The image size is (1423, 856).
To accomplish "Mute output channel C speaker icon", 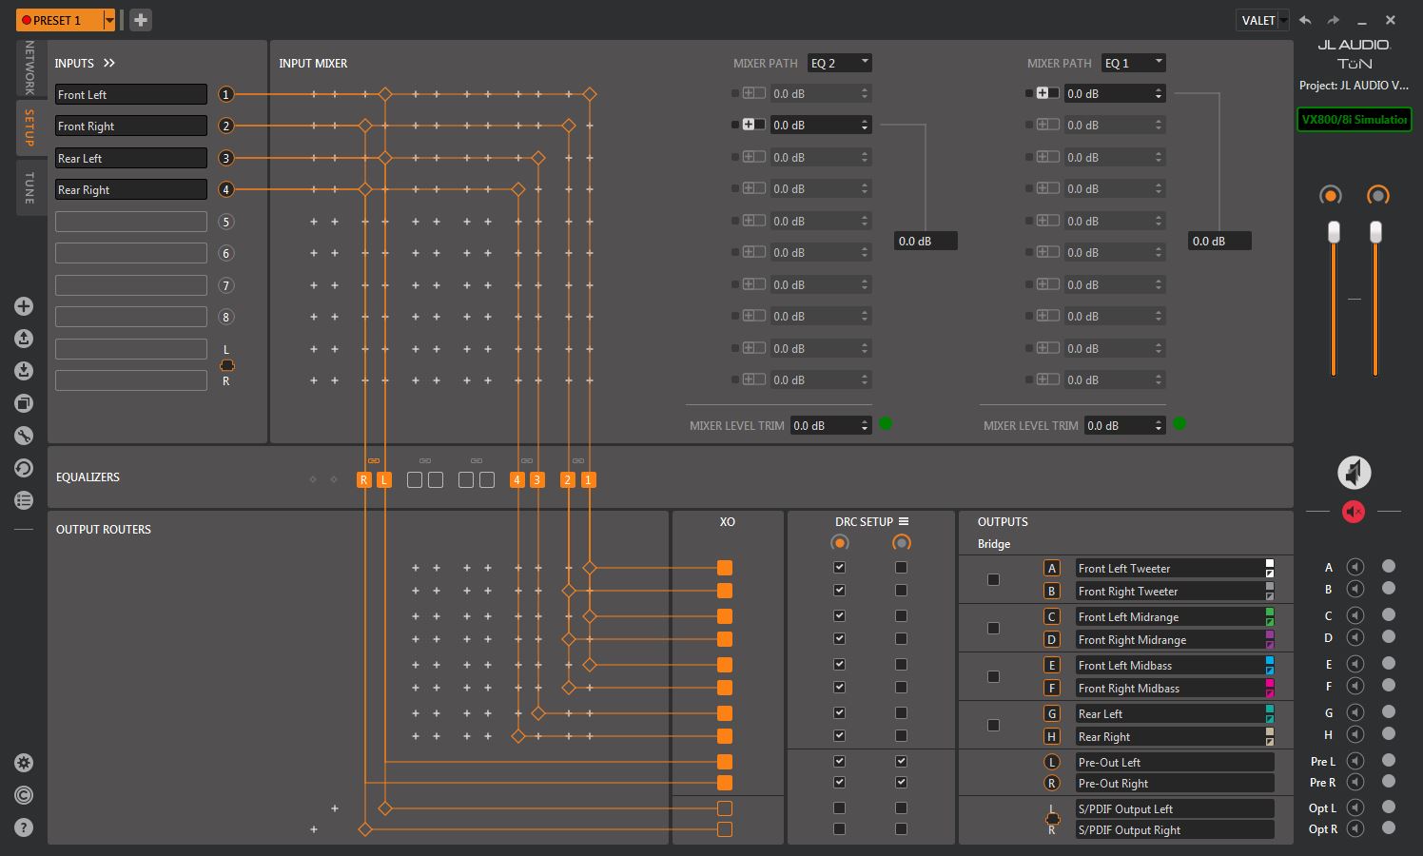I will point(1355,615).
